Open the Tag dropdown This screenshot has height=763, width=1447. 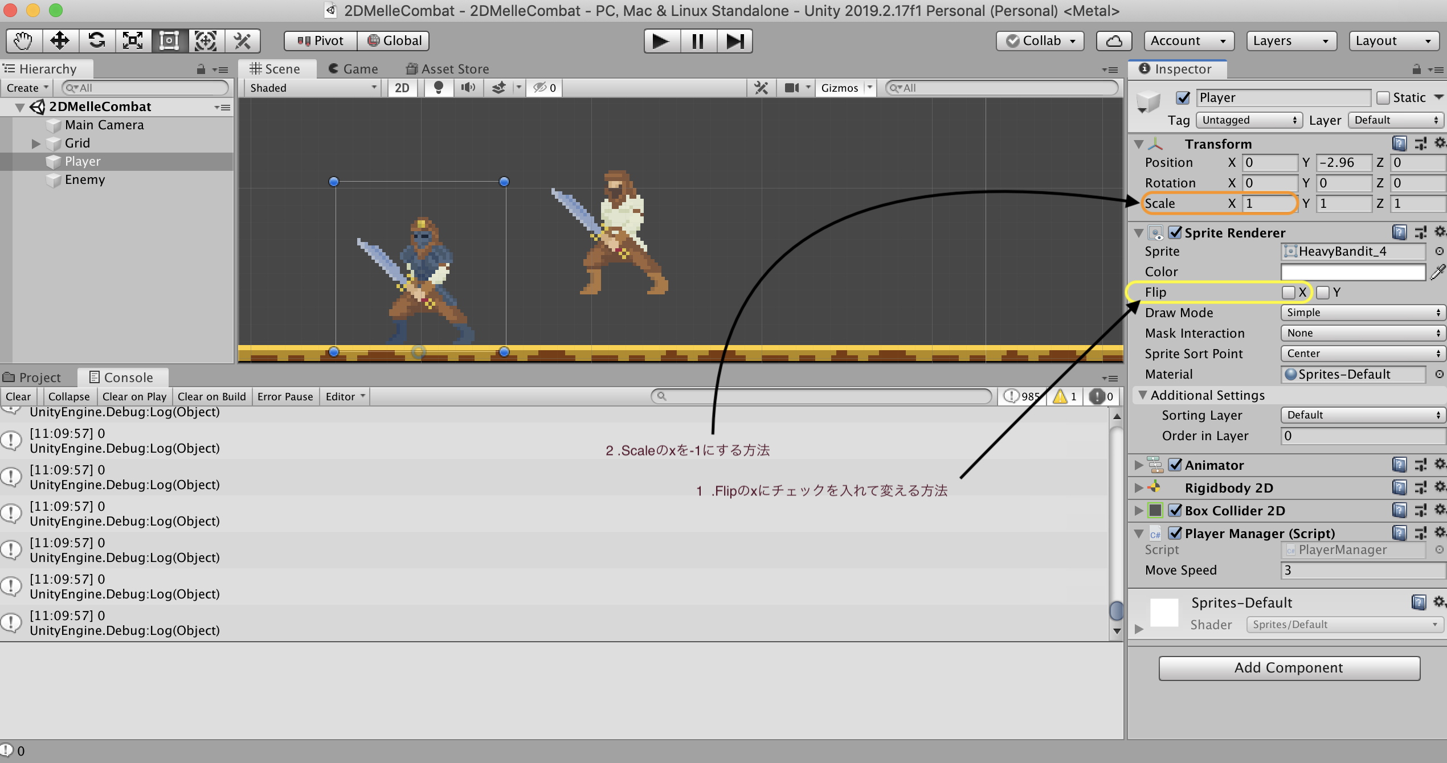click(x=1249, y=120)
